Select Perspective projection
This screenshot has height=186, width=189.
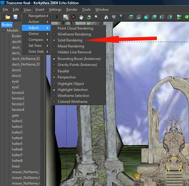tap(78, 77)
